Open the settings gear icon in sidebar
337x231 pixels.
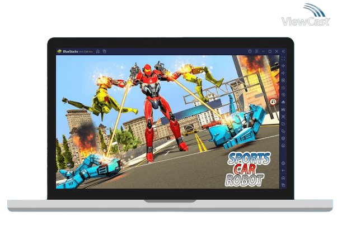tap(283, 163)
